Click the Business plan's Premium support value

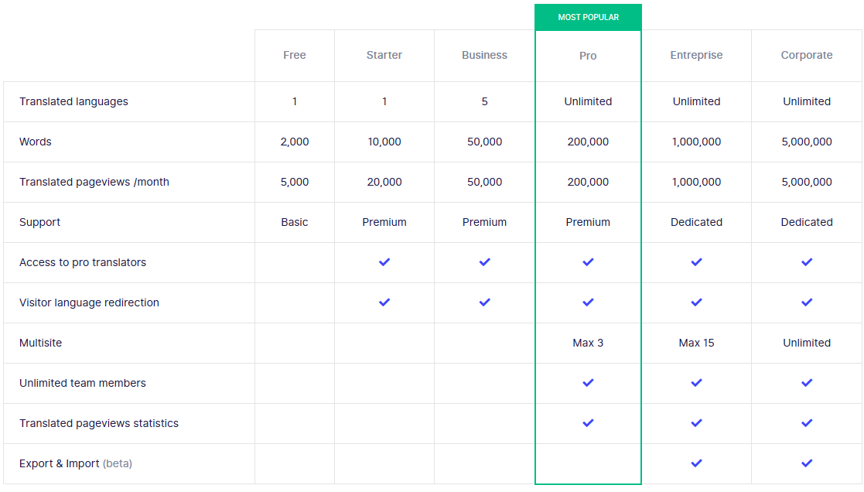pyautogui.click(x=485, y=222)
